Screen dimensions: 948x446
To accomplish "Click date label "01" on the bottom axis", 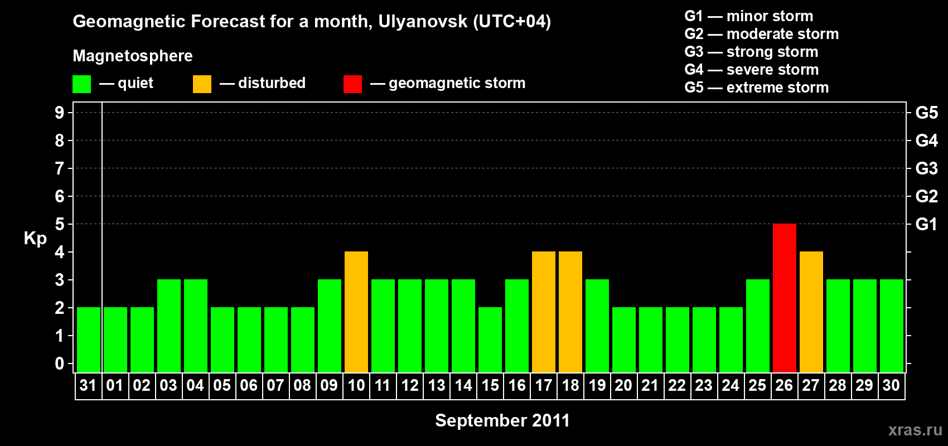I will pos(115,385).
